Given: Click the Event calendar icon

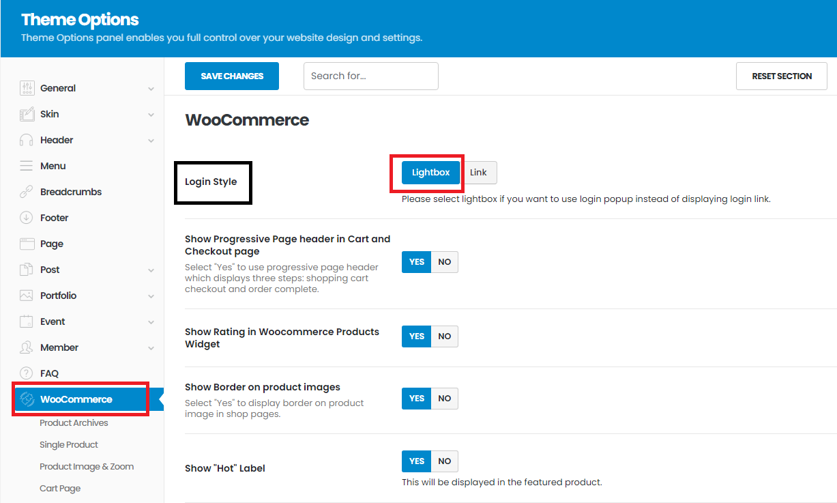Looking at the screenshot, I should point(27,321).
